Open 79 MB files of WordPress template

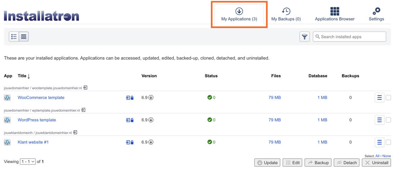coord(275,120)
